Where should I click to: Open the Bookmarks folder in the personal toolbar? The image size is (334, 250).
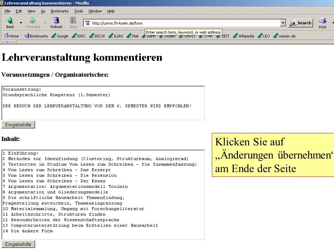point(36,36)
